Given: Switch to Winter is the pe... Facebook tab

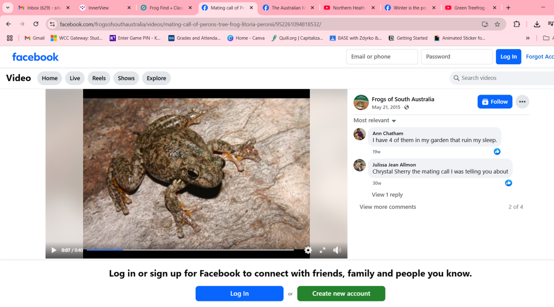Looking at the screenshot, I should 411,8.
